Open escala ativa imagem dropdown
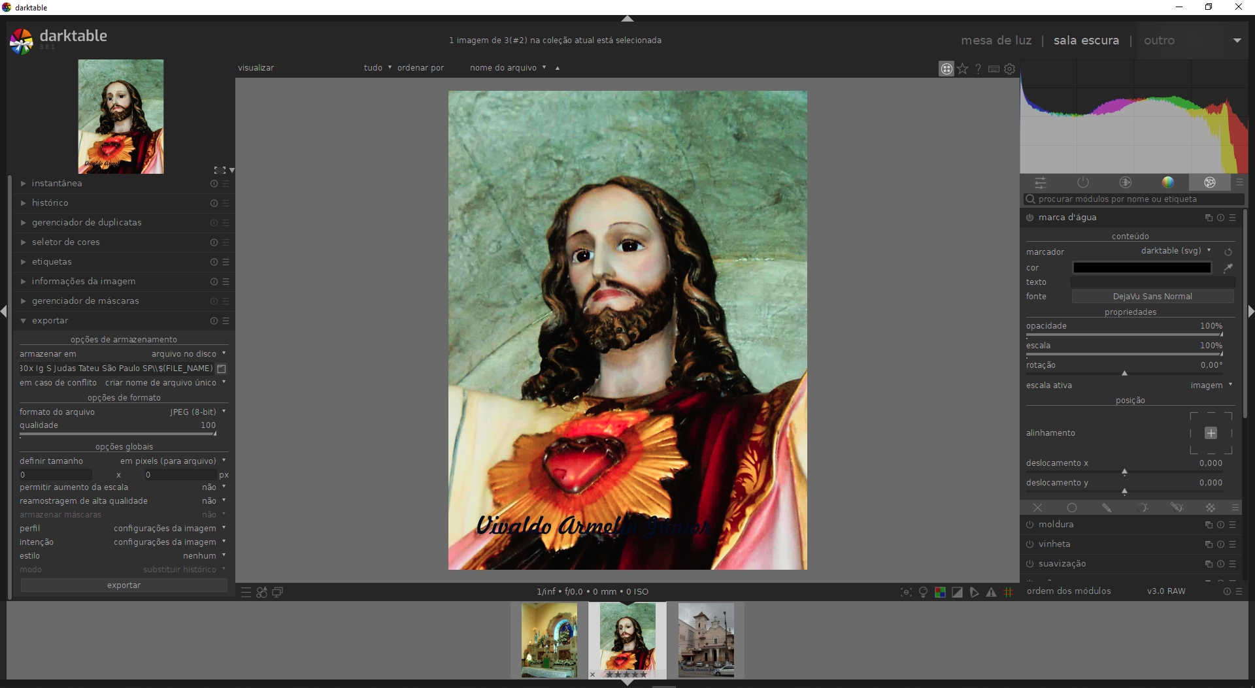This screenshot has height=688, width=1255. [1211, 385]
